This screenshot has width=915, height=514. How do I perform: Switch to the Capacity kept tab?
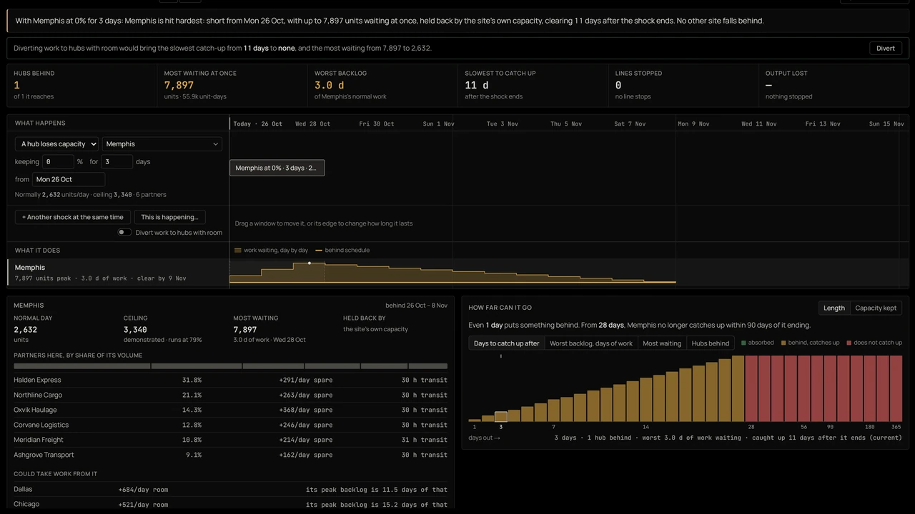coord(876,308)
